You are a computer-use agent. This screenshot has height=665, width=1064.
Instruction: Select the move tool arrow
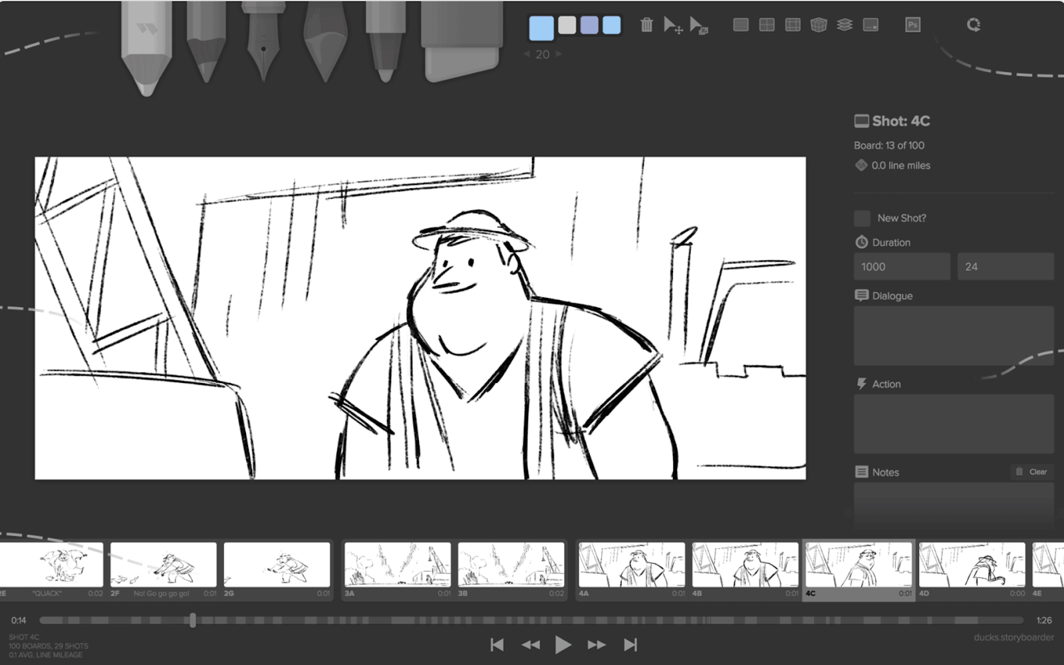(673, 25)
